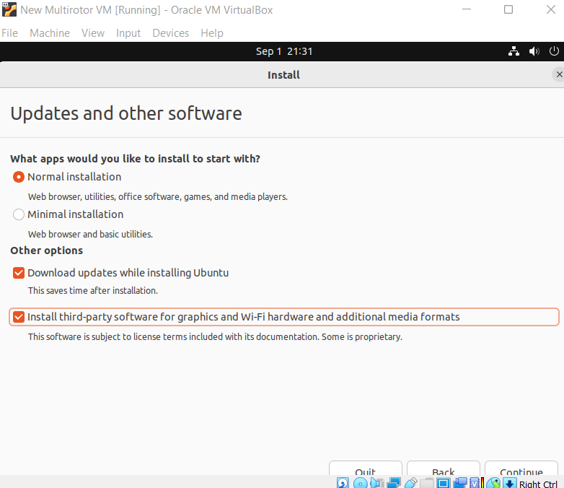The height and width of the screenshot is (488, 564).
Task: Click the Right Ctrl host key label
Action: (538, 484)
